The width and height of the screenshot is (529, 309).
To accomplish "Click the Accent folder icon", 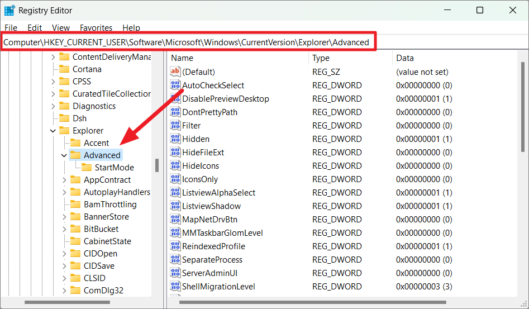I will click(x=75, y=142).
